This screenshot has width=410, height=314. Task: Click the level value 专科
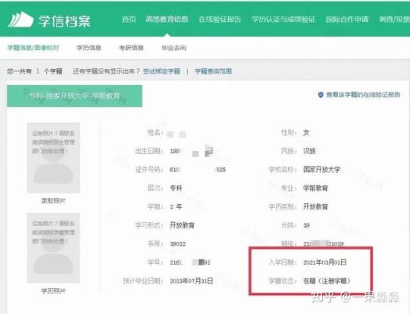[176, 188]
